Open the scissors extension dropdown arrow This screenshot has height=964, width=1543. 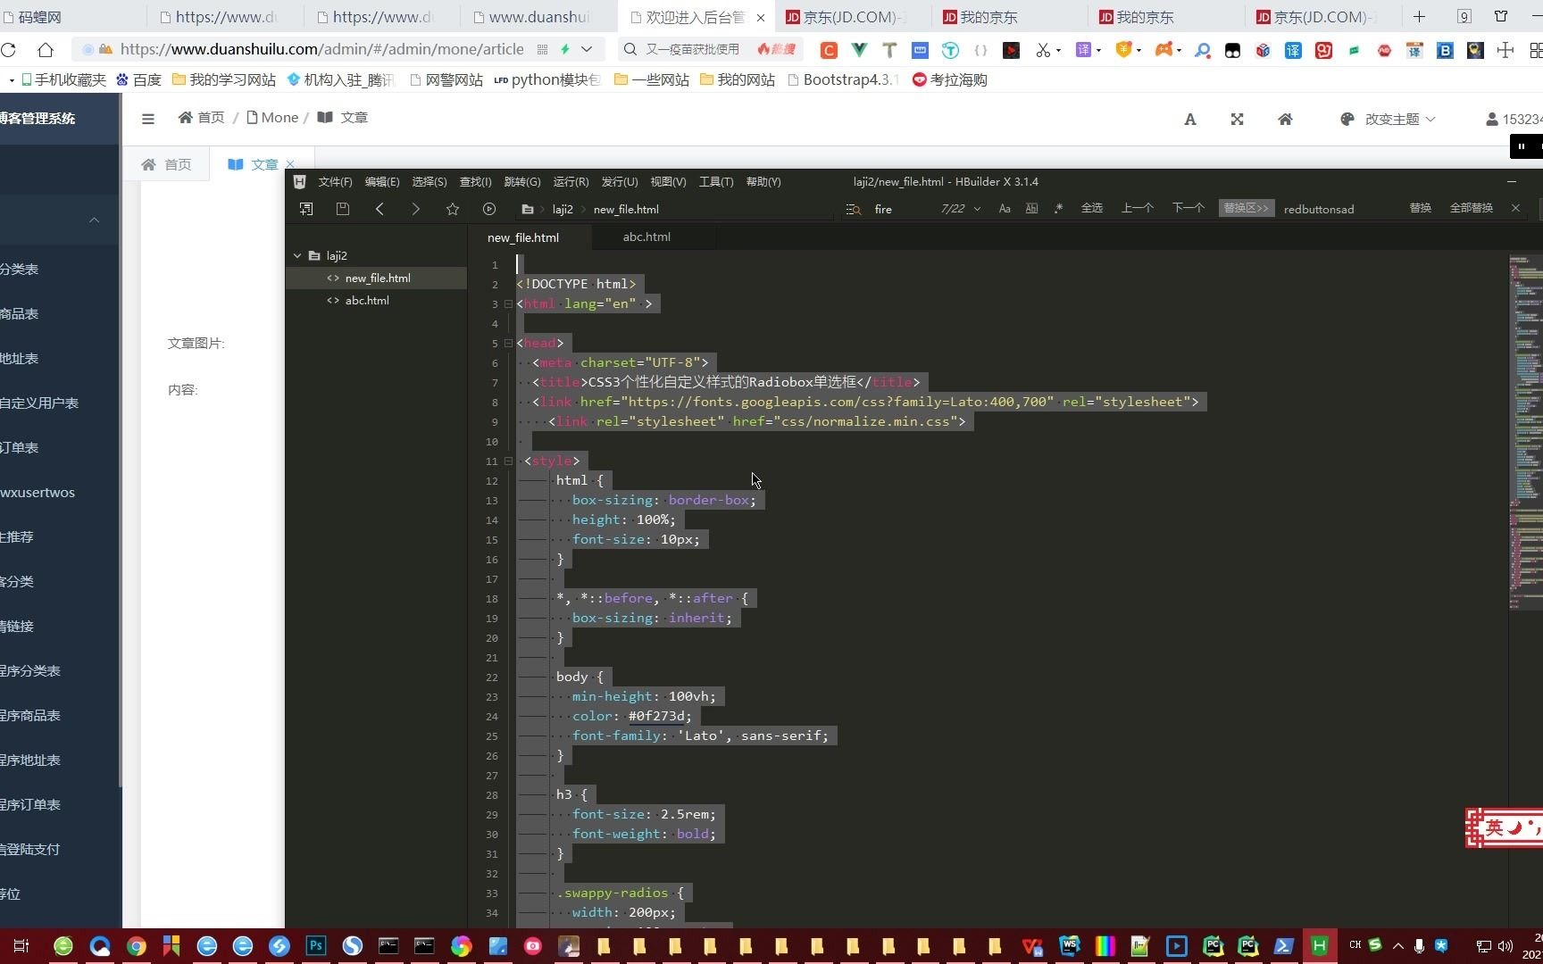(1059, 51)
